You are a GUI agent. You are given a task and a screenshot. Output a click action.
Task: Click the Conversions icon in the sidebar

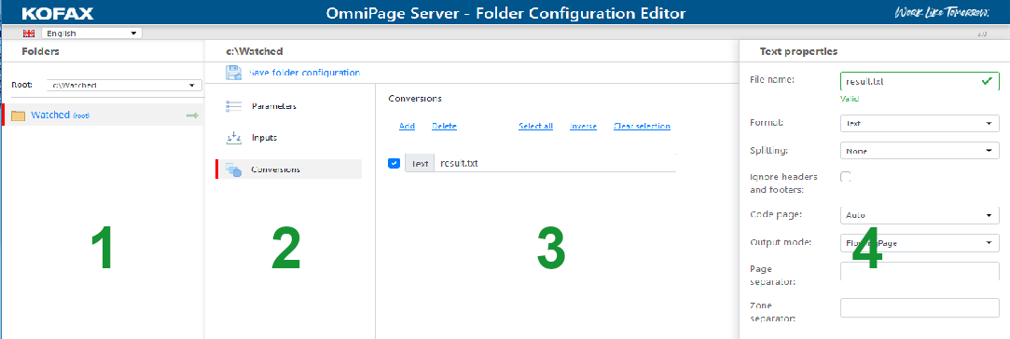[x=233, y=169]
